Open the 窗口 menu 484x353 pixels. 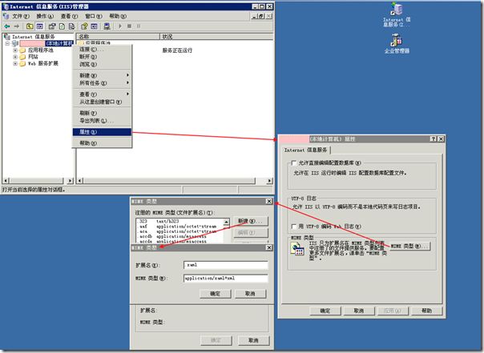[x=94, y=16]
